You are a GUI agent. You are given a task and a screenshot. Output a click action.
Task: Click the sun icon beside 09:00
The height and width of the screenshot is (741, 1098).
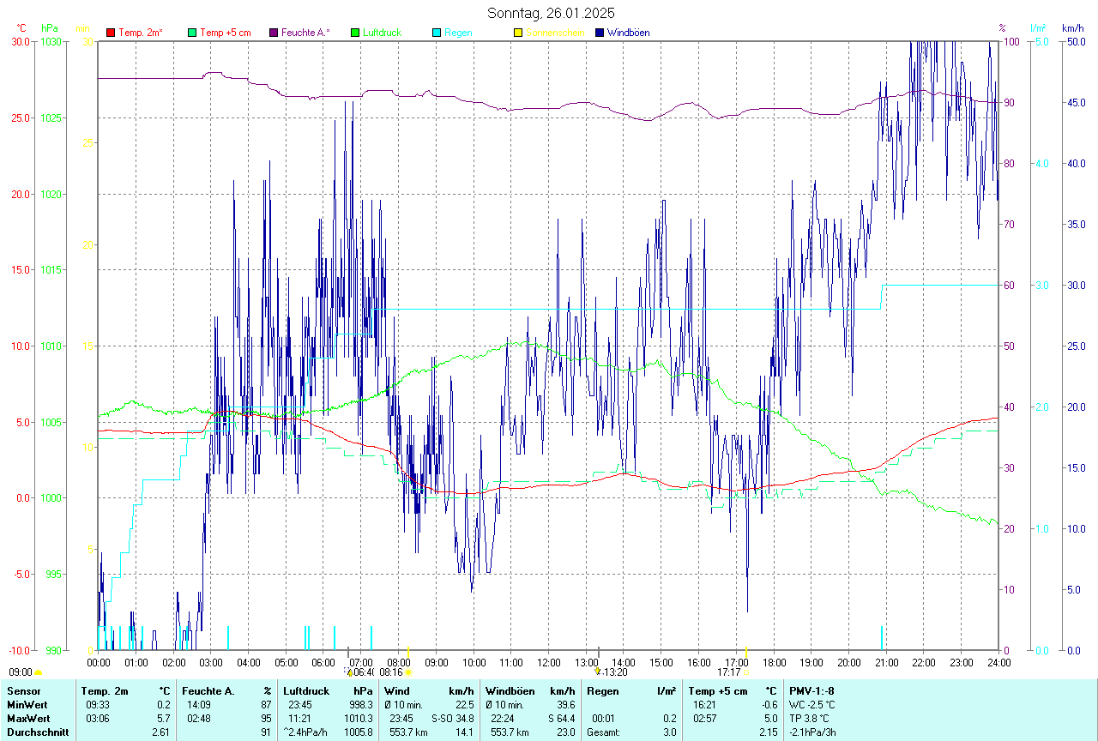(39, 672)
